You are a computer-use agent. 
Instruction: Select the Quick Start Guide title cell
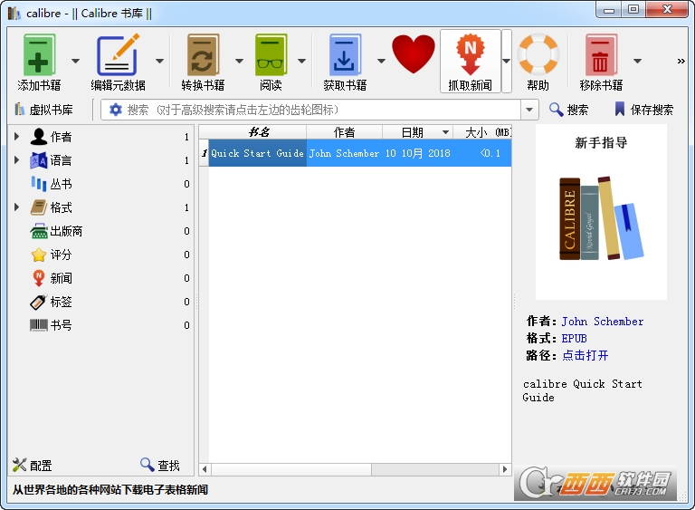pyautogui.click(x=258, y=153)
